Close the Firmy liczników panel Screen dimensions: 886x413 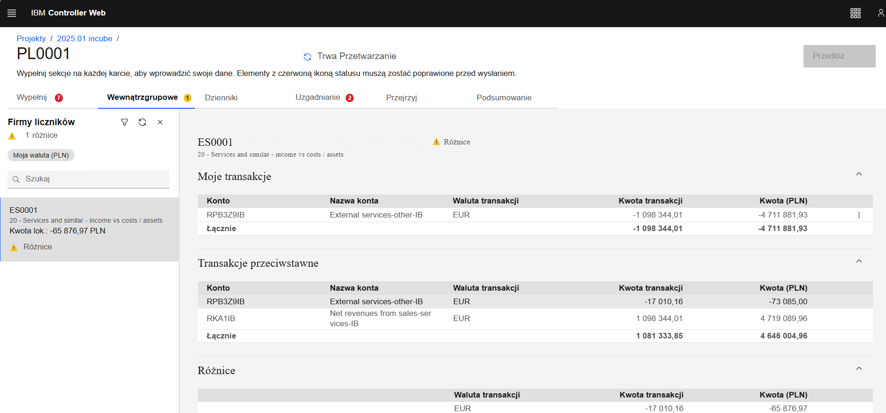point(160,122)
